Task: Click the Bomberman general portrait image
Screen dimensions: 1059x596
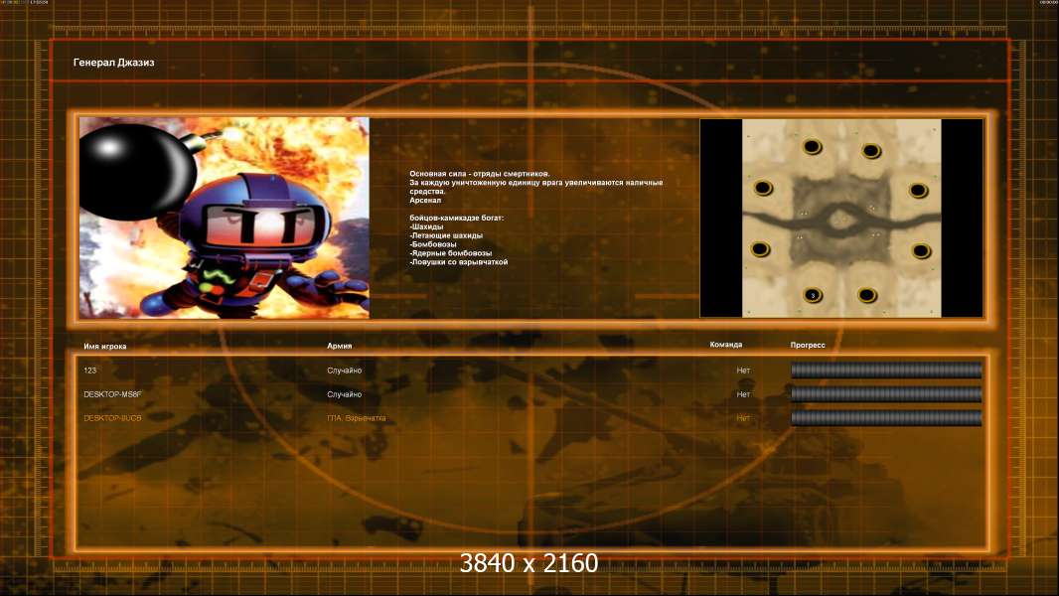Action: (225, 218)
